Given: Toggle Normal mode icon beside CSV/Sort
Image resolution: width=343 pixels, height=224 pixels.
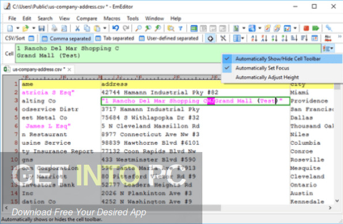Looking at the screenshot, I should [32, 39].
